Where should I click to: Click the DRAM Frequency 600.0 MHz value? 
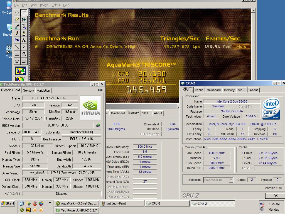click(145, 147)
